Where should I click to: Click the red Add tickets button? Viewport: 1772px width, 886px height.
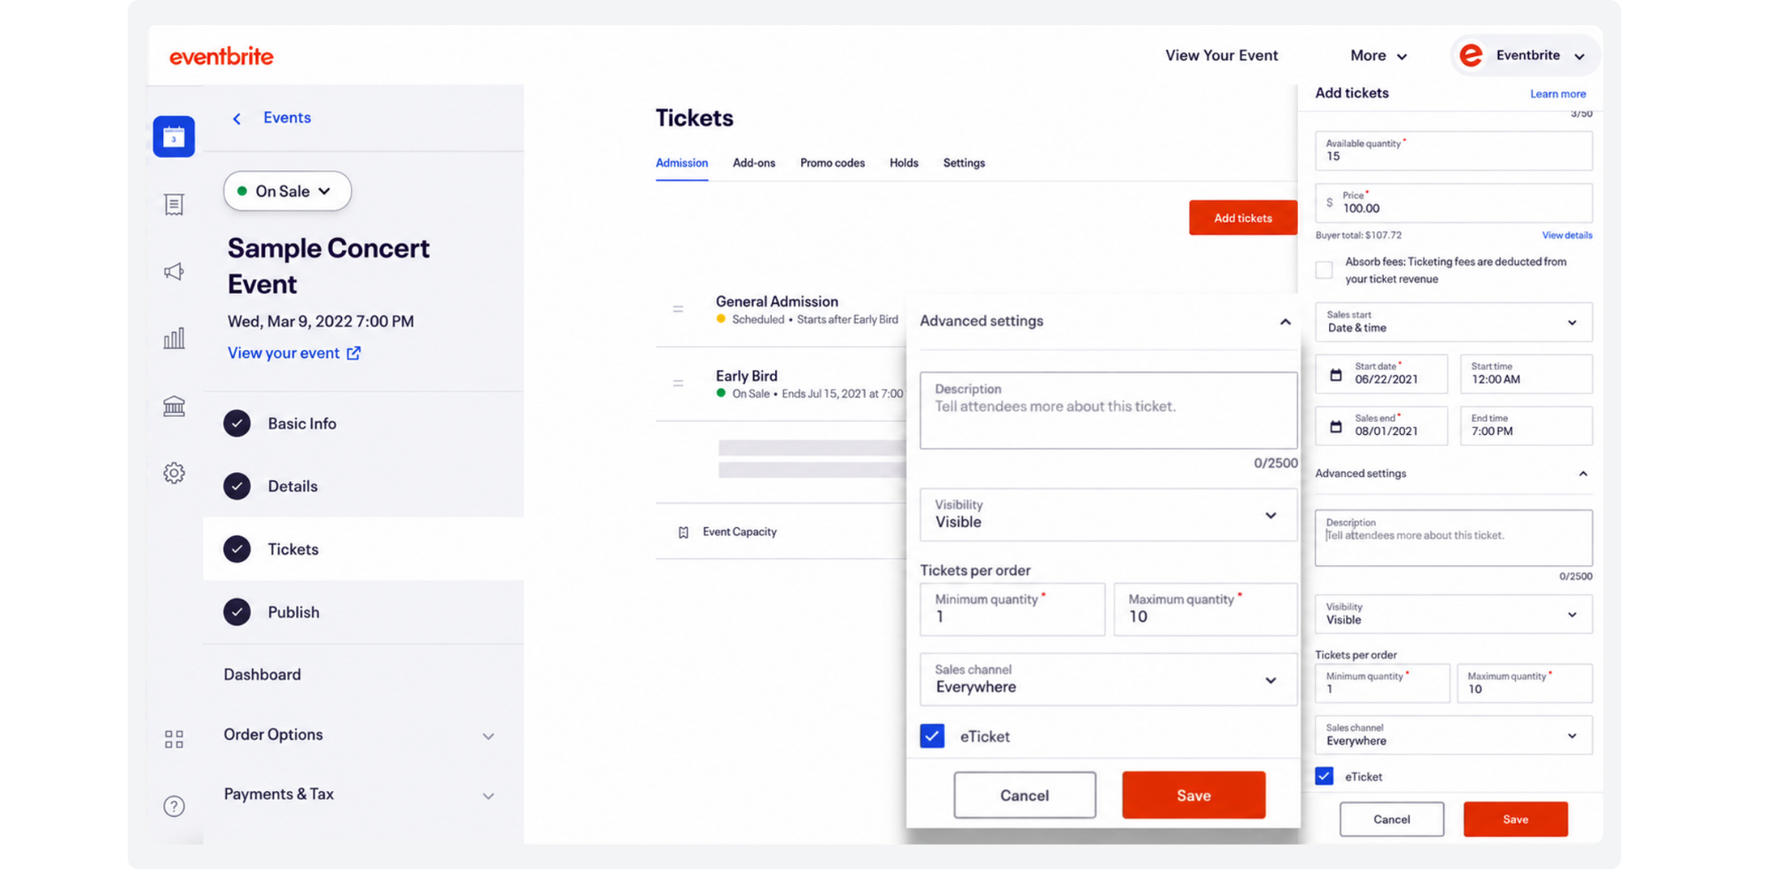coord(1243,218)
